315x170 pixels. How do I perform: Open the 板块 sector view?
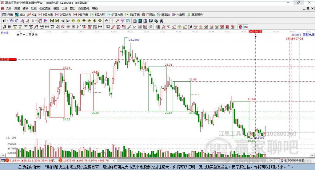coord(20,15)
